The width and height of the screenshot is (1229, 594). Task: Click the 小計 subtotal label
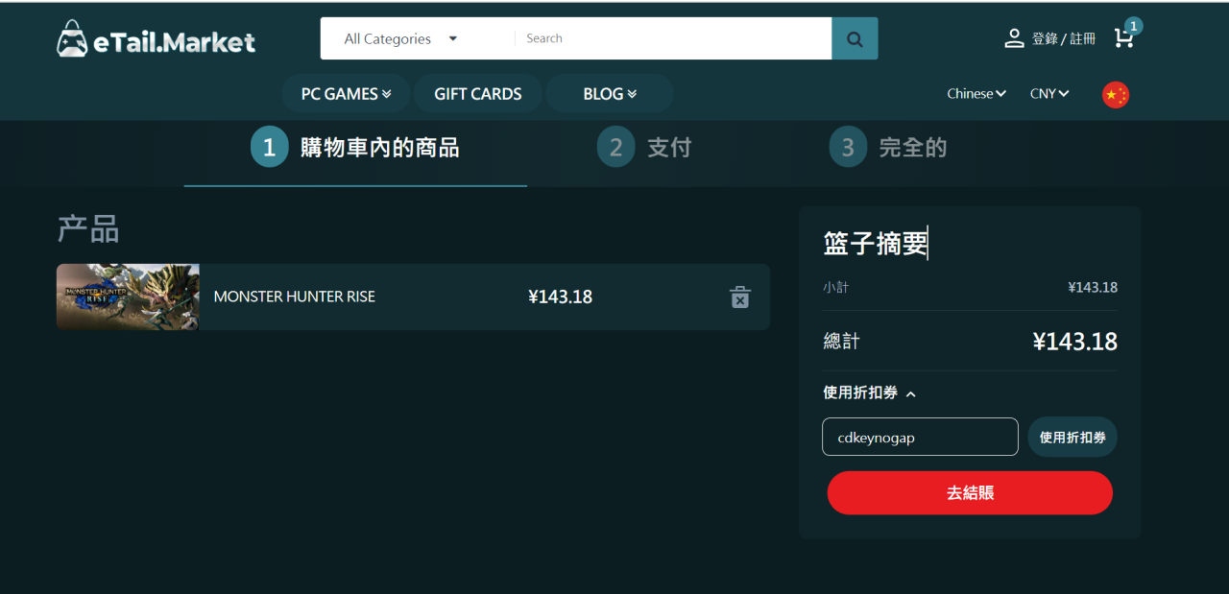pyautogui.click(x=835, y=287)
